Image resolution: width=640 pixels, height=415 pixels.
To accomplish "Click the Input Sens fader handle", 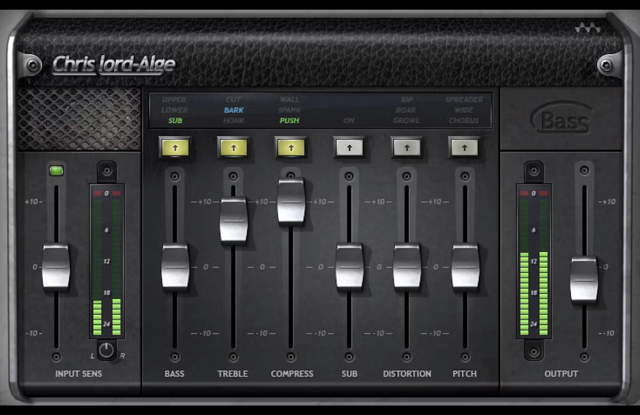I will click(x=56, y=267).
